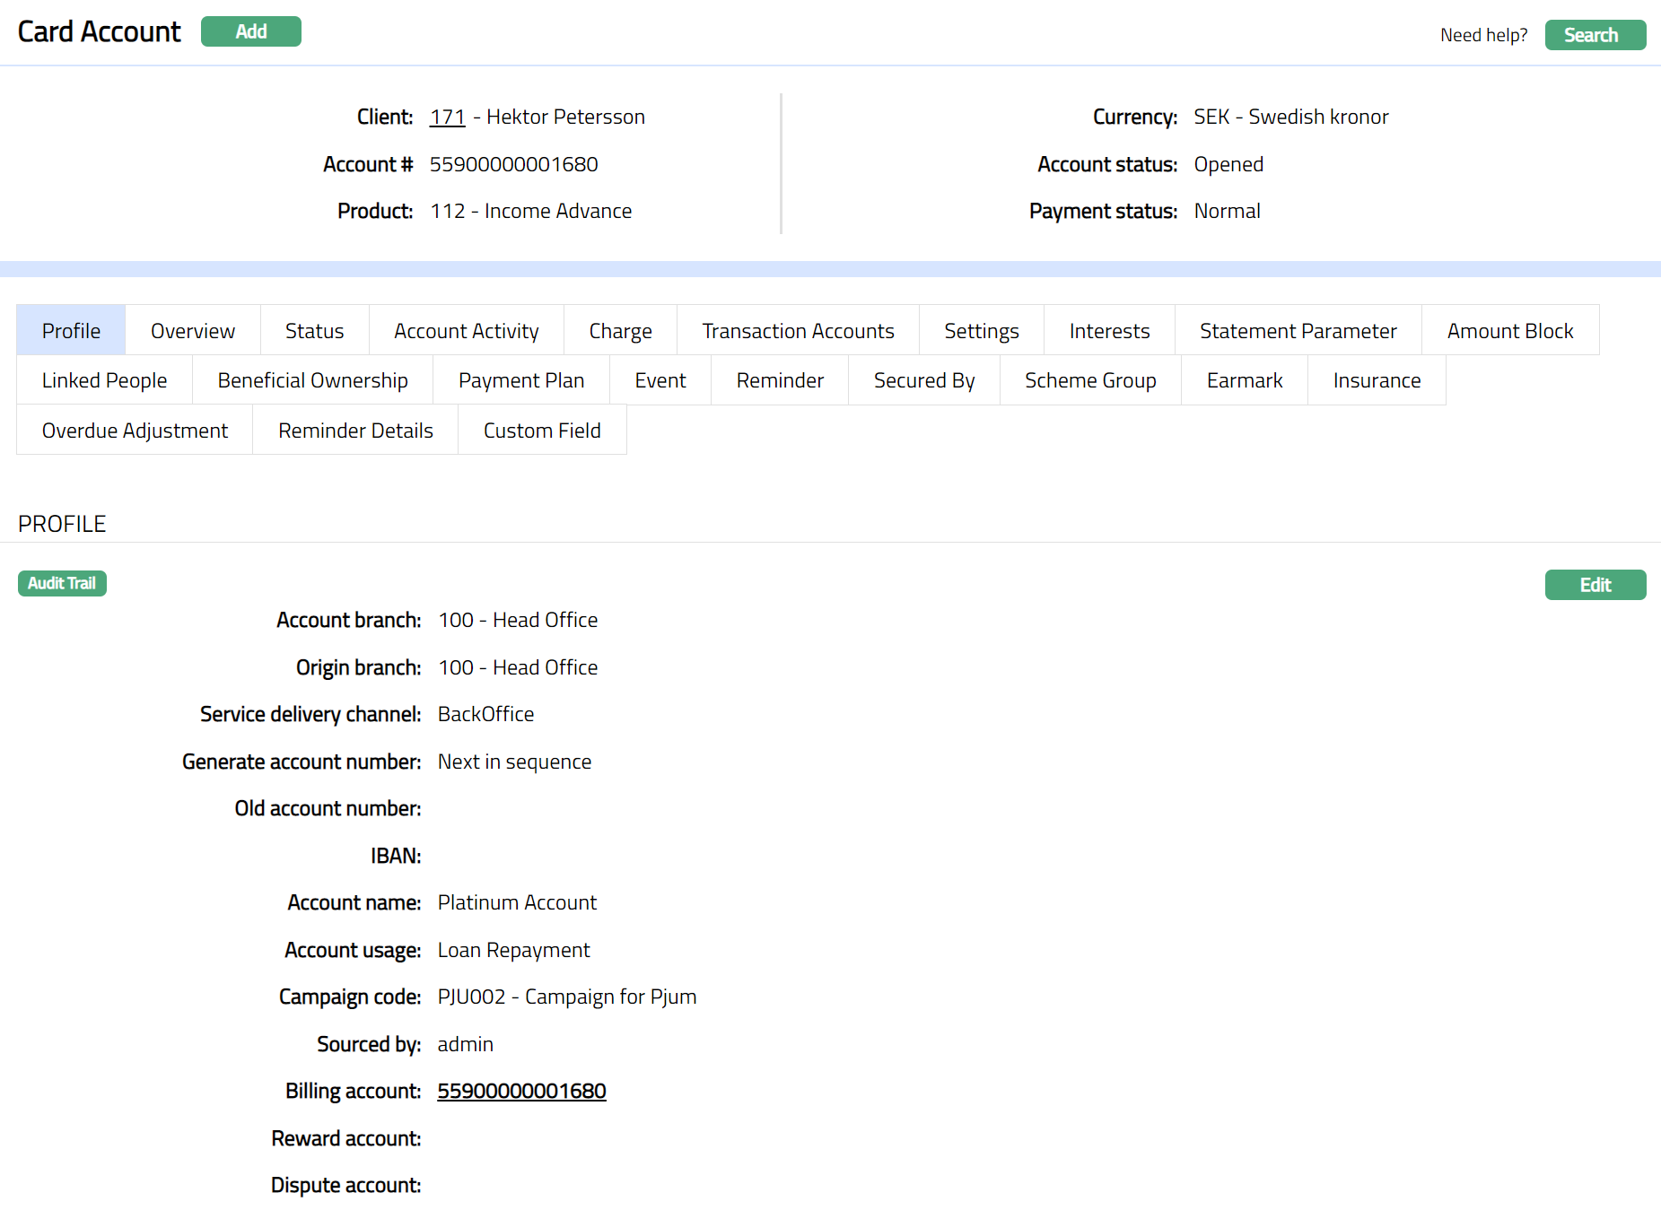
Task: Go to the Charge tab
Action: coord(620,331)
